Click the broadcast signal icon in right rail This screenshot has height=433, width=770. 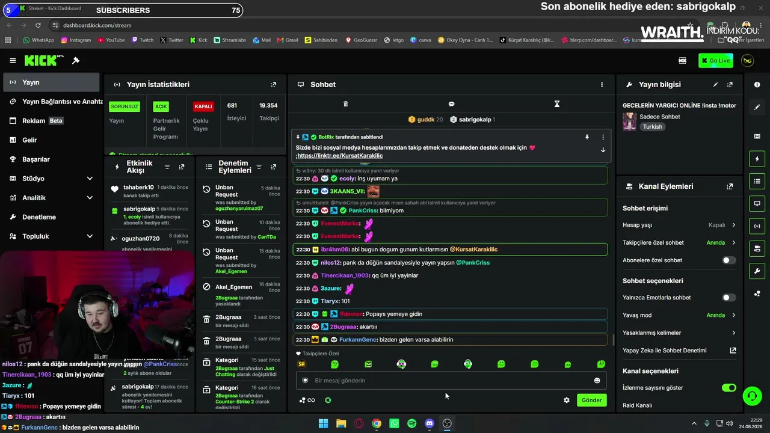(x=757, y=226)
